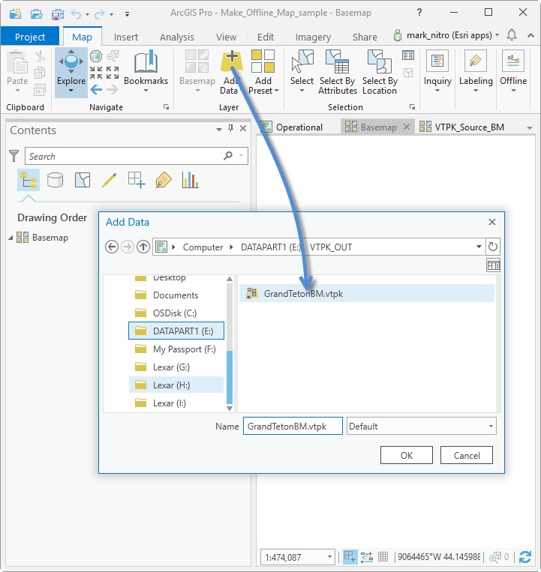Switch to the Imagery ribbon tab
This screenshot has width=541, height=572.
(x=313, y=37)
